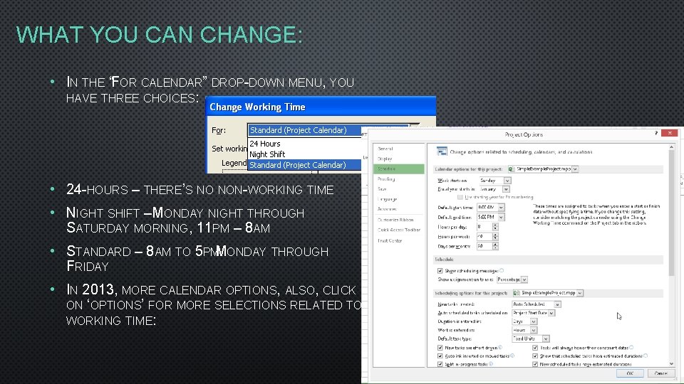
Task: Decrease the Days per month spinner
Action: coord(495,247)
